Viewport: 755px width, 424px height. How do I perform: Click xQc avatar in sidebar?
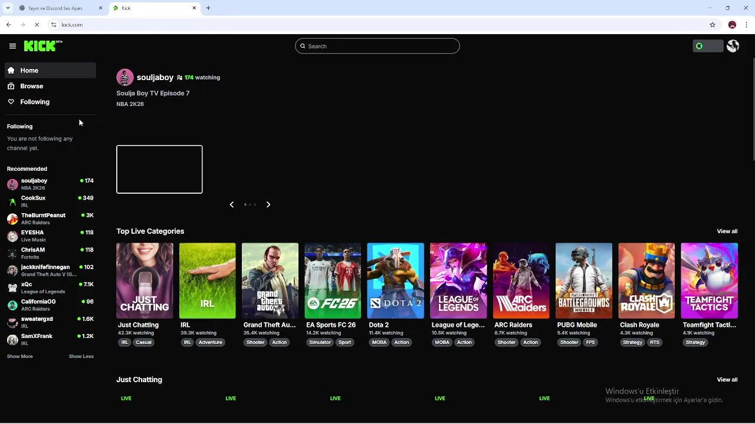point(12,288)
